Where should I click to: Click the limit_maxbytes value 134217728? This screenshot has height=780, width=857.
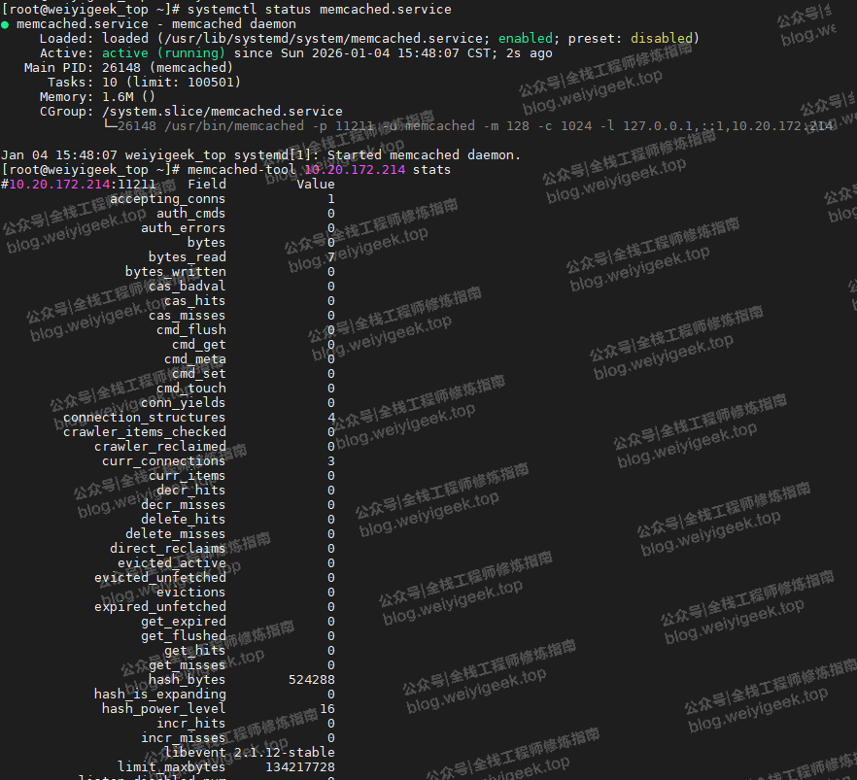click(300, 767)
